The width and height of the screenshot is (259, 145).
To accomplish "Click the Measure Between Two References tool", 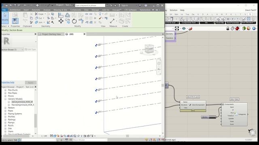I will pos(113,21).
